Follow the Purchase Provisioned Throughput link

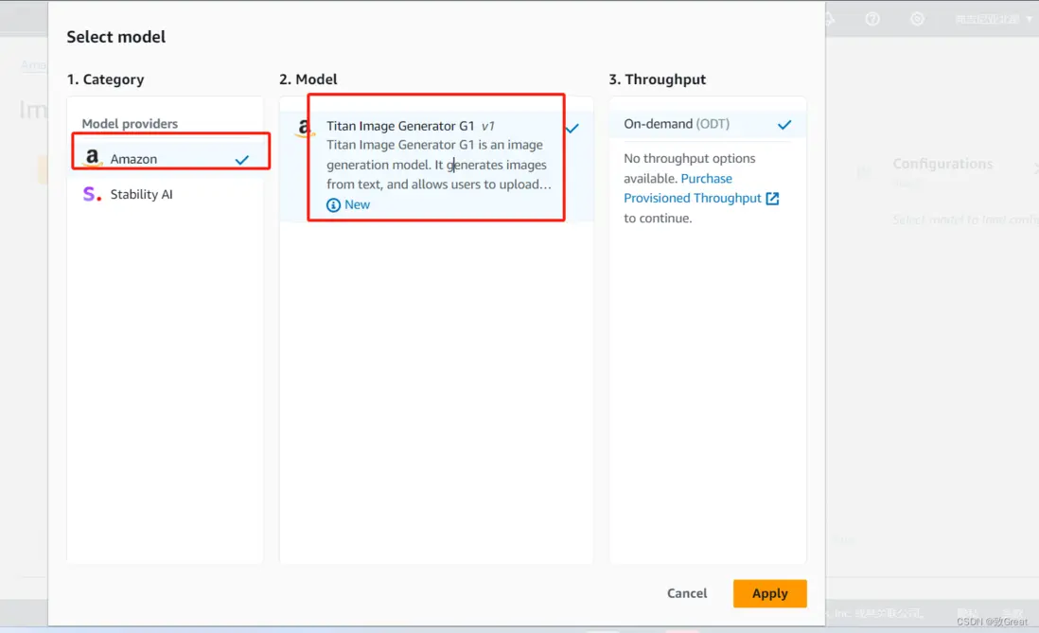click(x=692, y=198)
